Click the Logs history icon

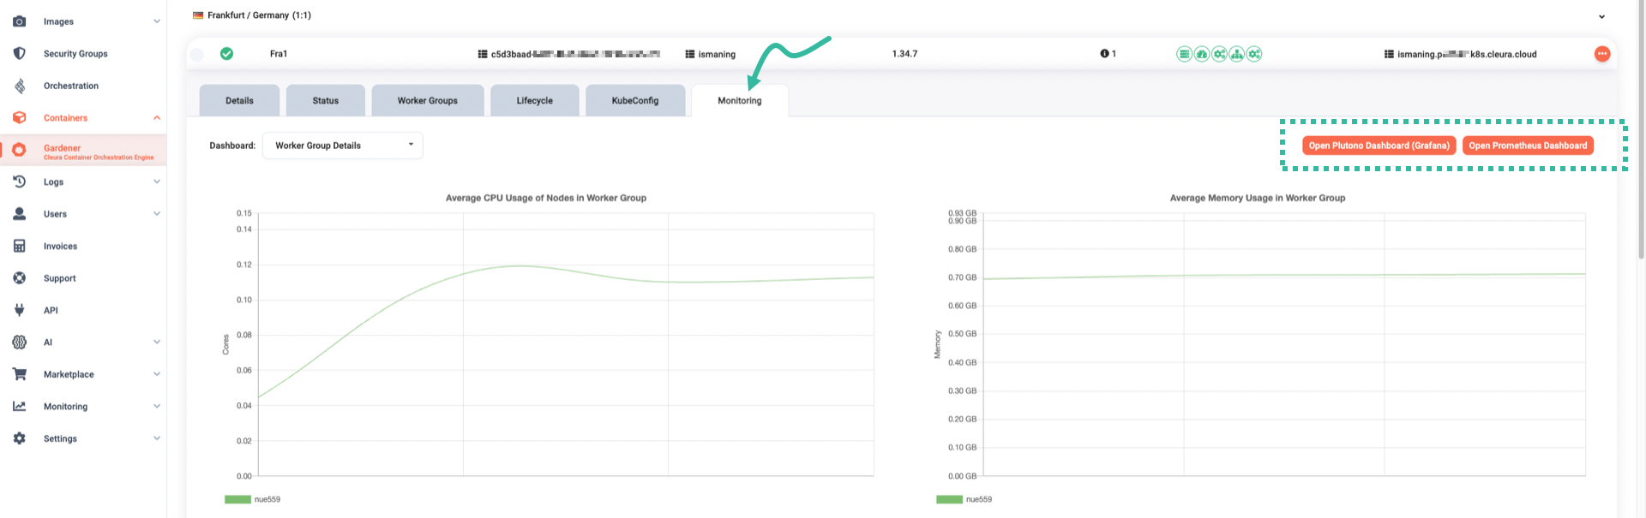pyautogui.click(x=19, y=182)
